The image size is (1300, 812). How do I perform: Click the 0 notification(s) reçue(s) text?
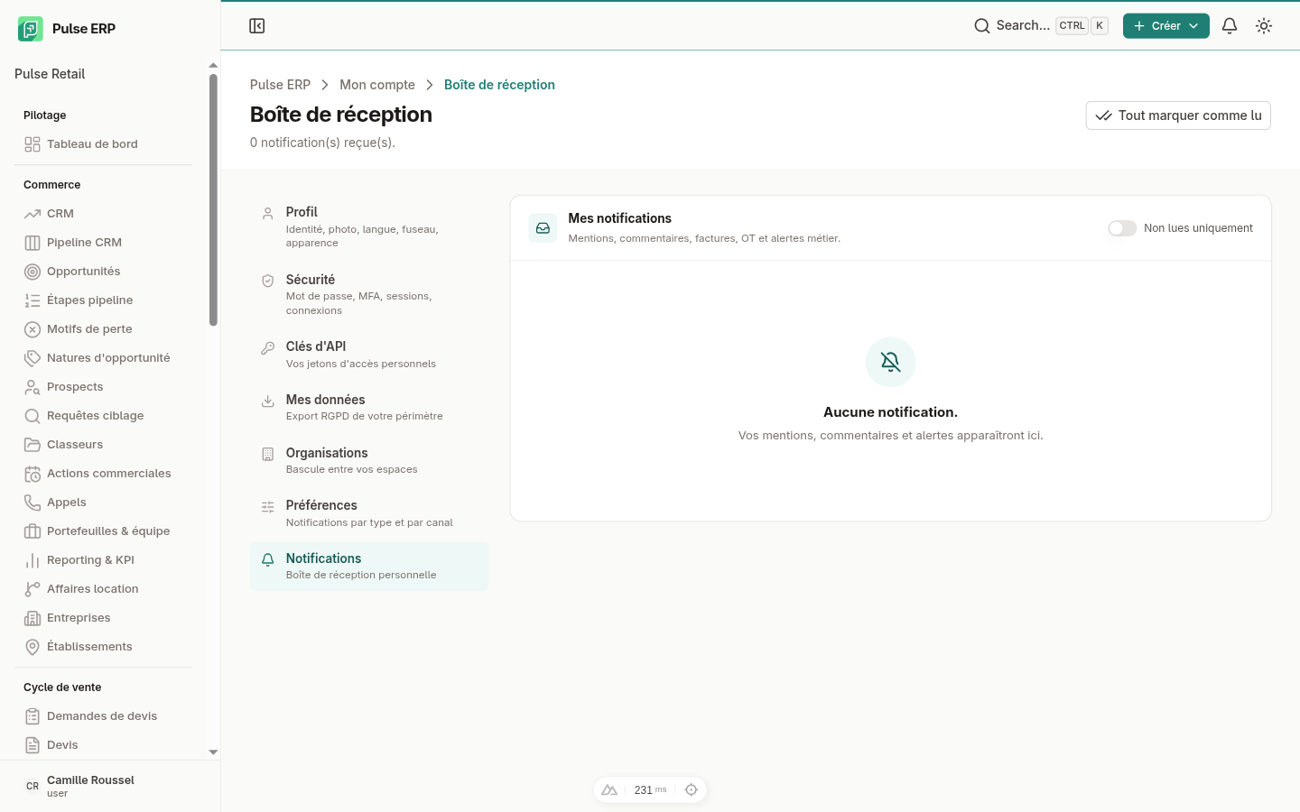pyautogui.click(x=322, y=143)
